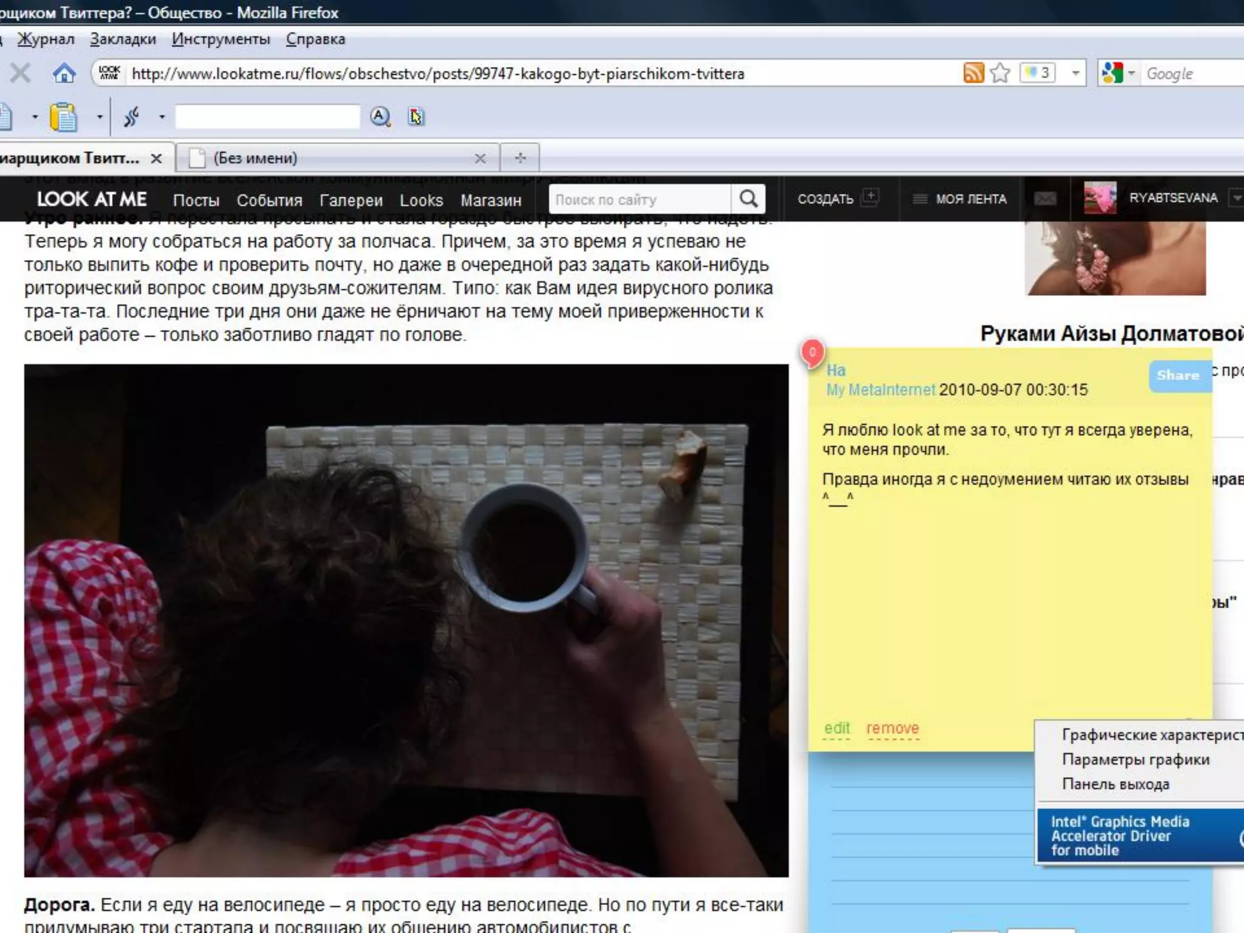Click the remove link on the note
The height and width of the screenshot is (933, 1244).
pos(892,728)
